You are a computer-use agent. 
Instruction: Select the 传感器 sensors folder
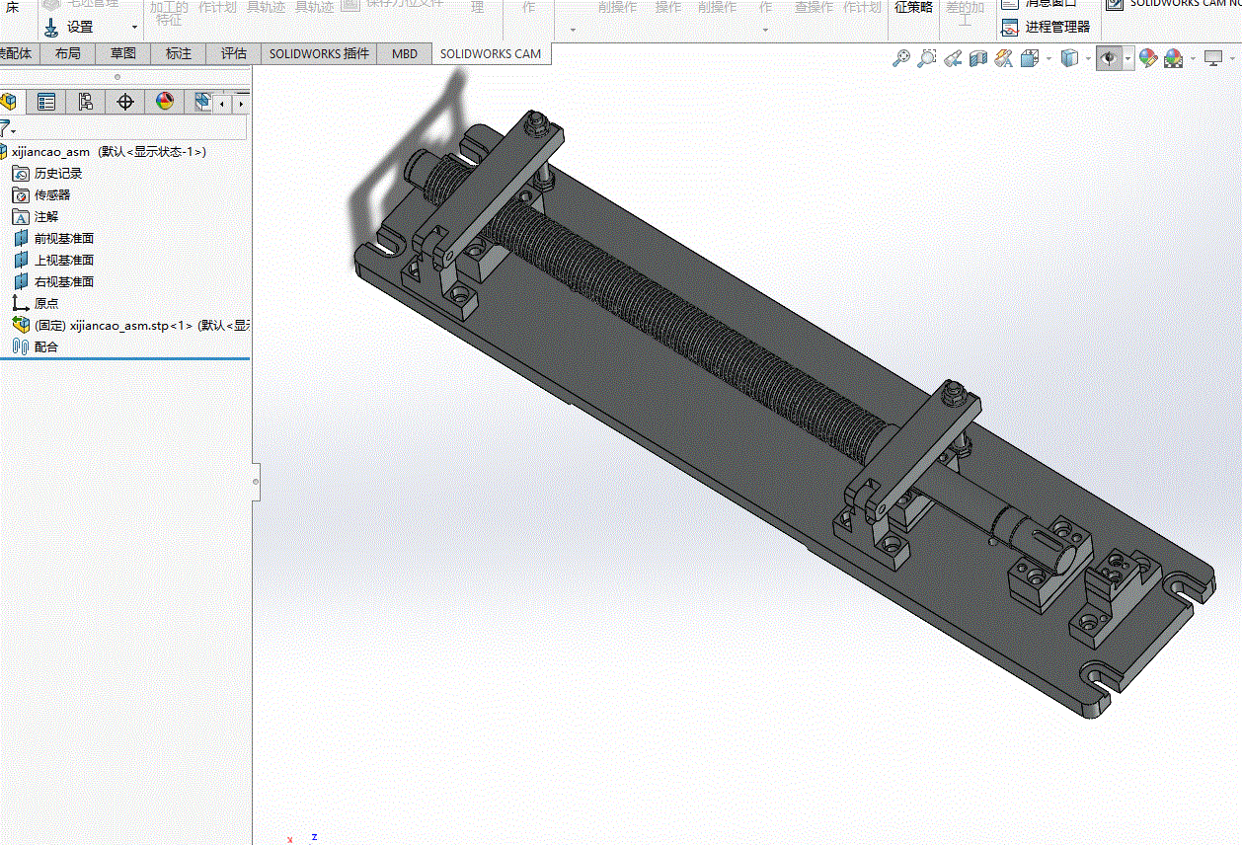point(40,195)
